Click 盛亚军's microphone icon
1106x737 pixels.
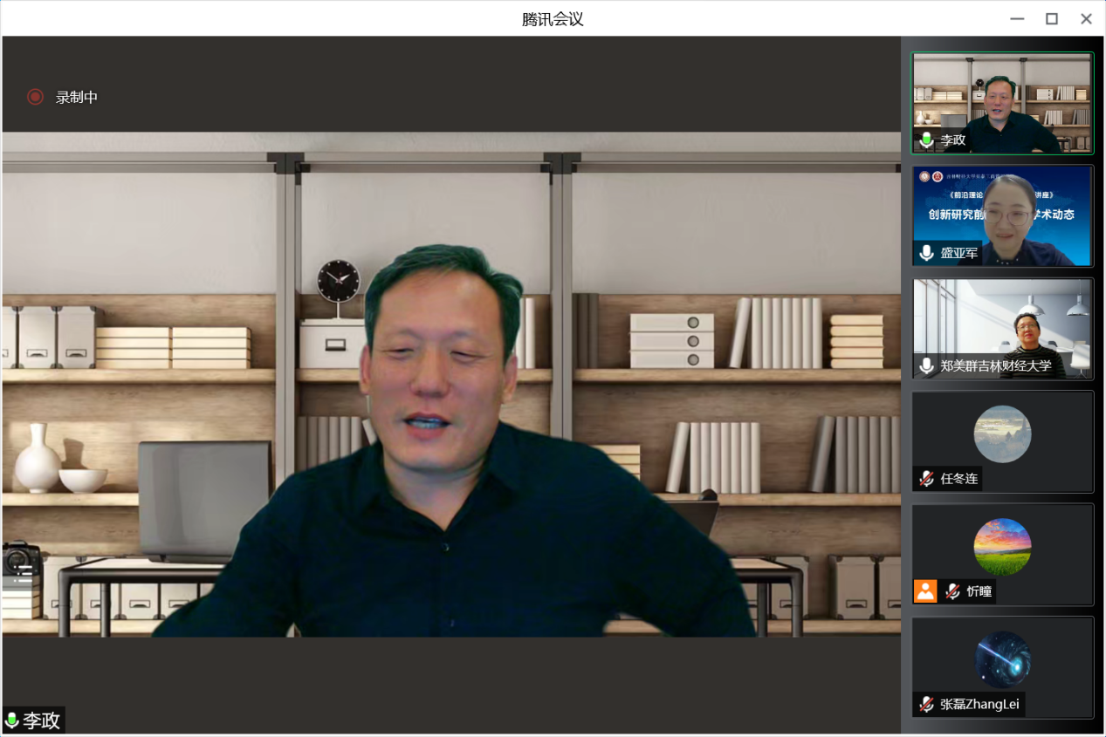[x=926, y=253]
